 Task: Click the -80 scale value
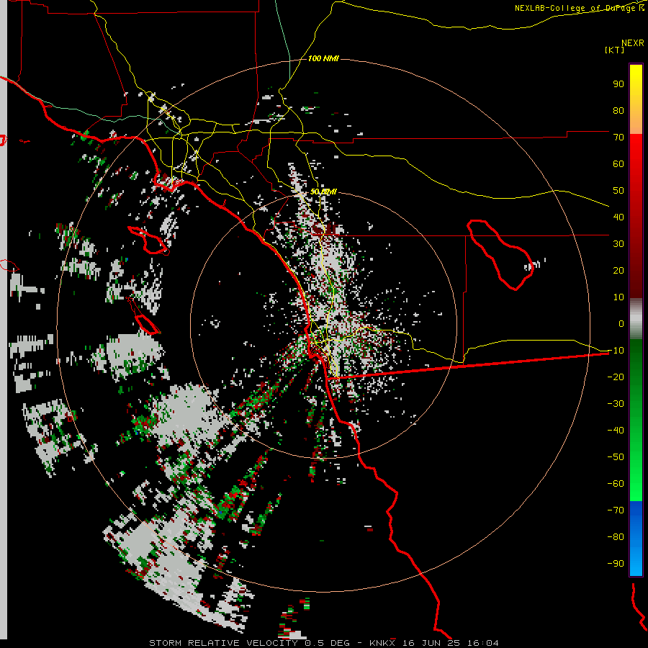click(x=616, y=537)
